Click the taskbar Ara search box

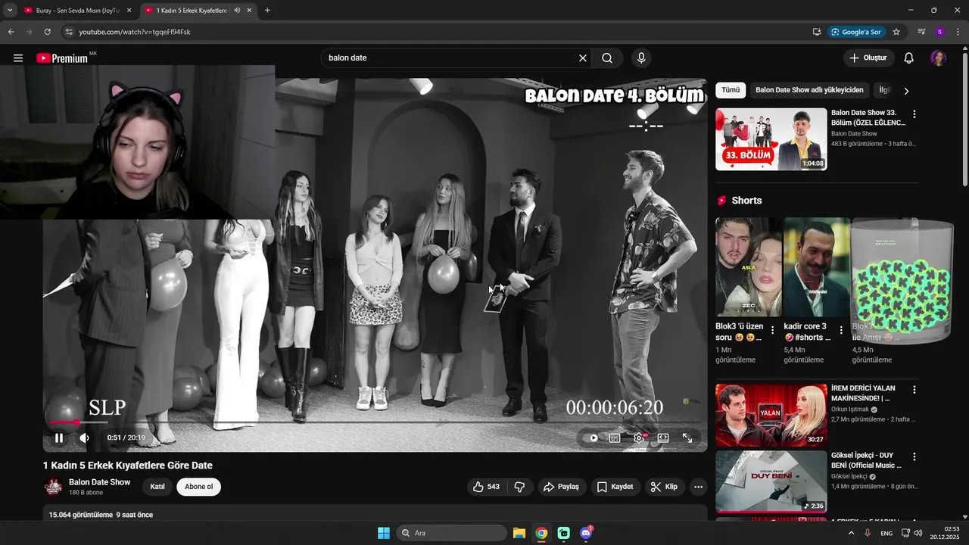tap(452, 533)
